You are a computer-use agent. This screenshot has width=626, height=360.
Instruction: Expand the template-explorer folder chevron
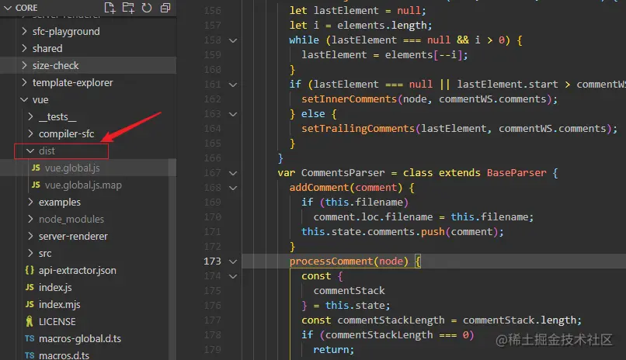pos(24,82)
